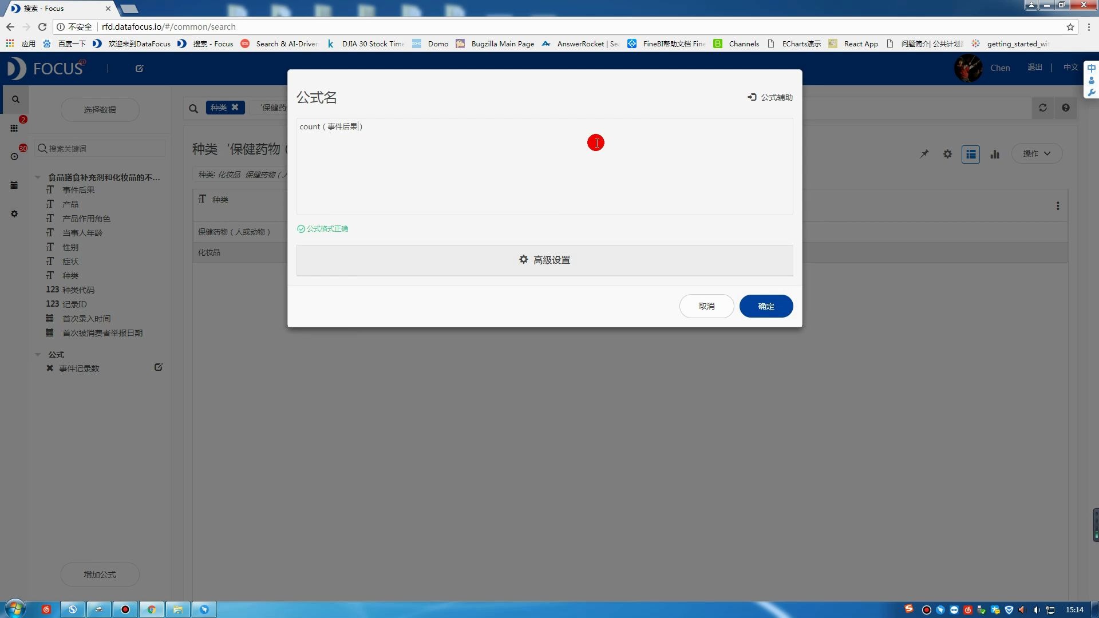Click the 确定 confirm button
The height and width of the screenshot is (618, 1099).
[x=766, y=306]
